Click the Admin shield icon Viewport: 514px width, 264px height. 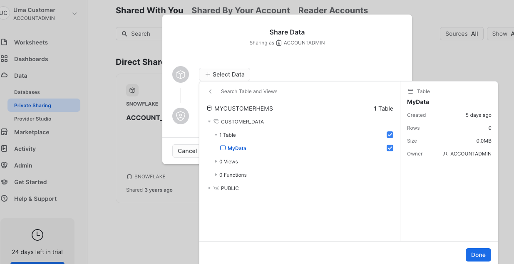(4, 165)
